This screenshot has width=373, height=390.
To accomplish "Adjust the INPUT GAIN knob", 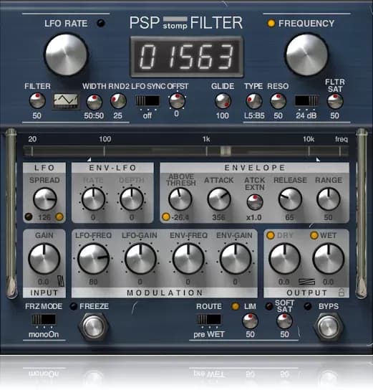I will (44, 259).
